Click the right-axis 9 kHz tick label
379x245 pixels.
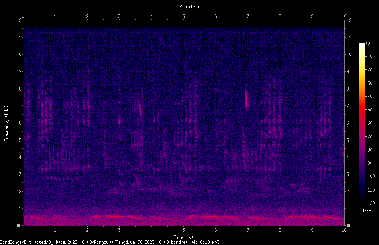(x=348, y=72)
